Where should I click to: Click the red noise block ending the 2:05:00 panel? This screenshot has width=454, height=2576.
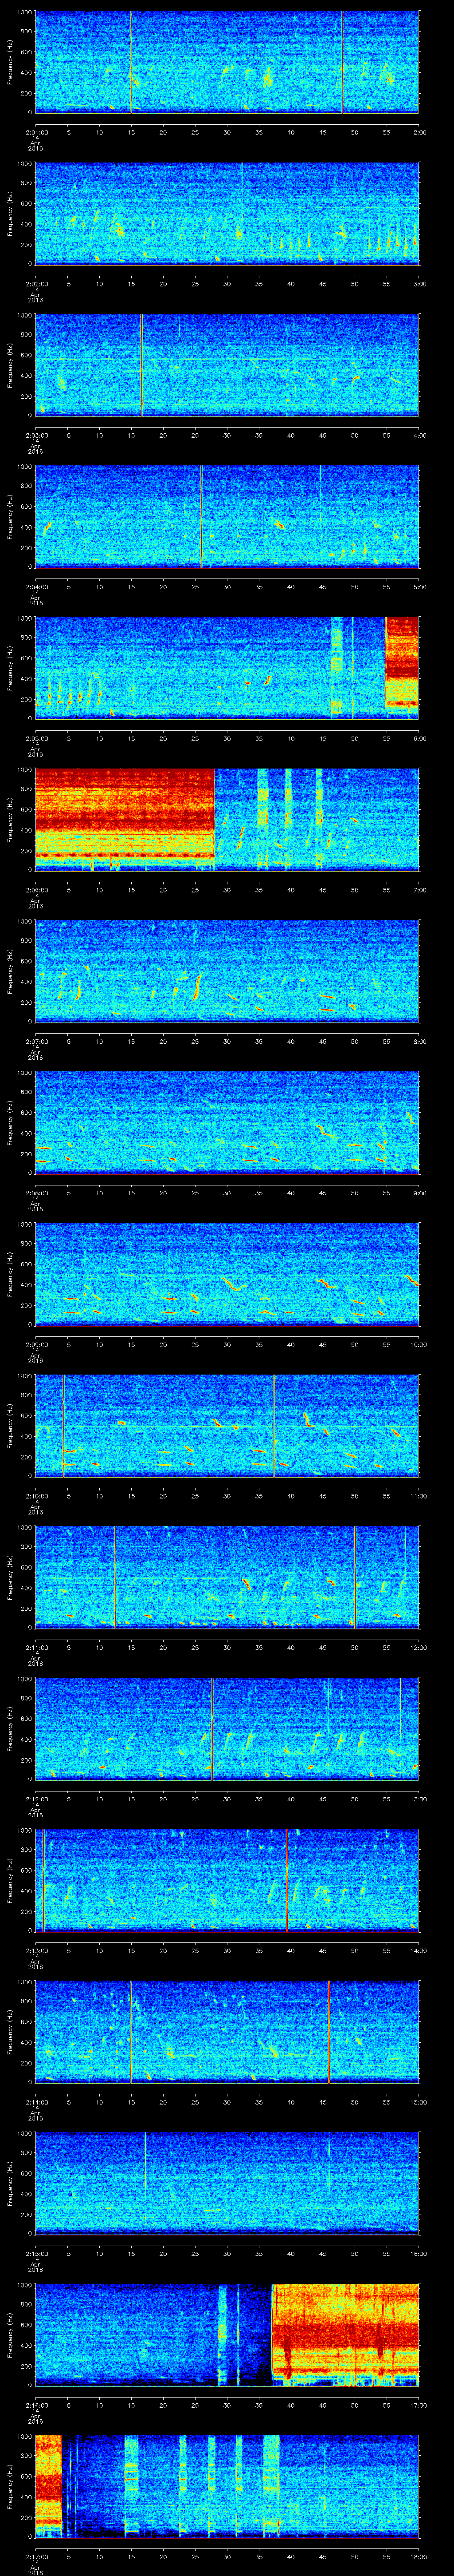pyautogui.click(x=402, y=662)
